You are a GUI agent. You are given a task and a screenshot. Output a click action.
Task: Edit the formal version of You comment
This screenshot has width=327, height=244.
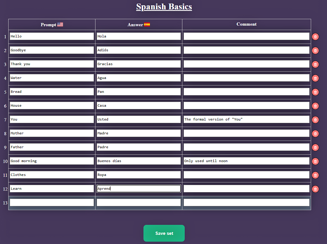coord(247,119)
